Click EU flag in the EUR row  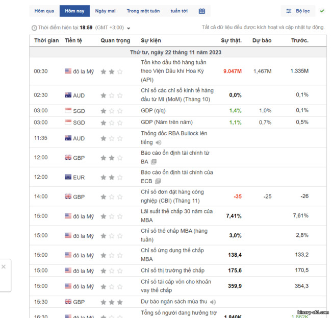(x=68, y=177)
